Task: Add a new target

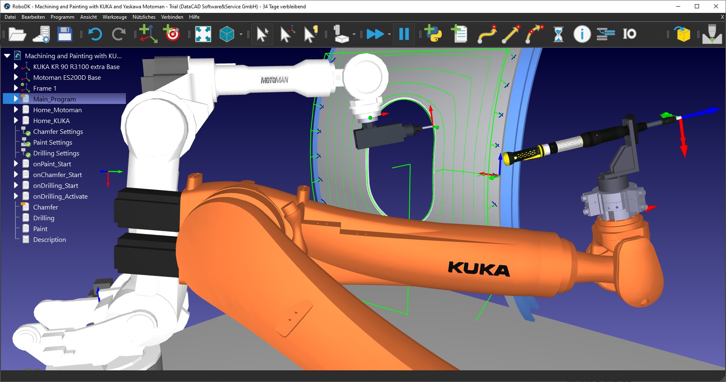Action: [172, 34]
